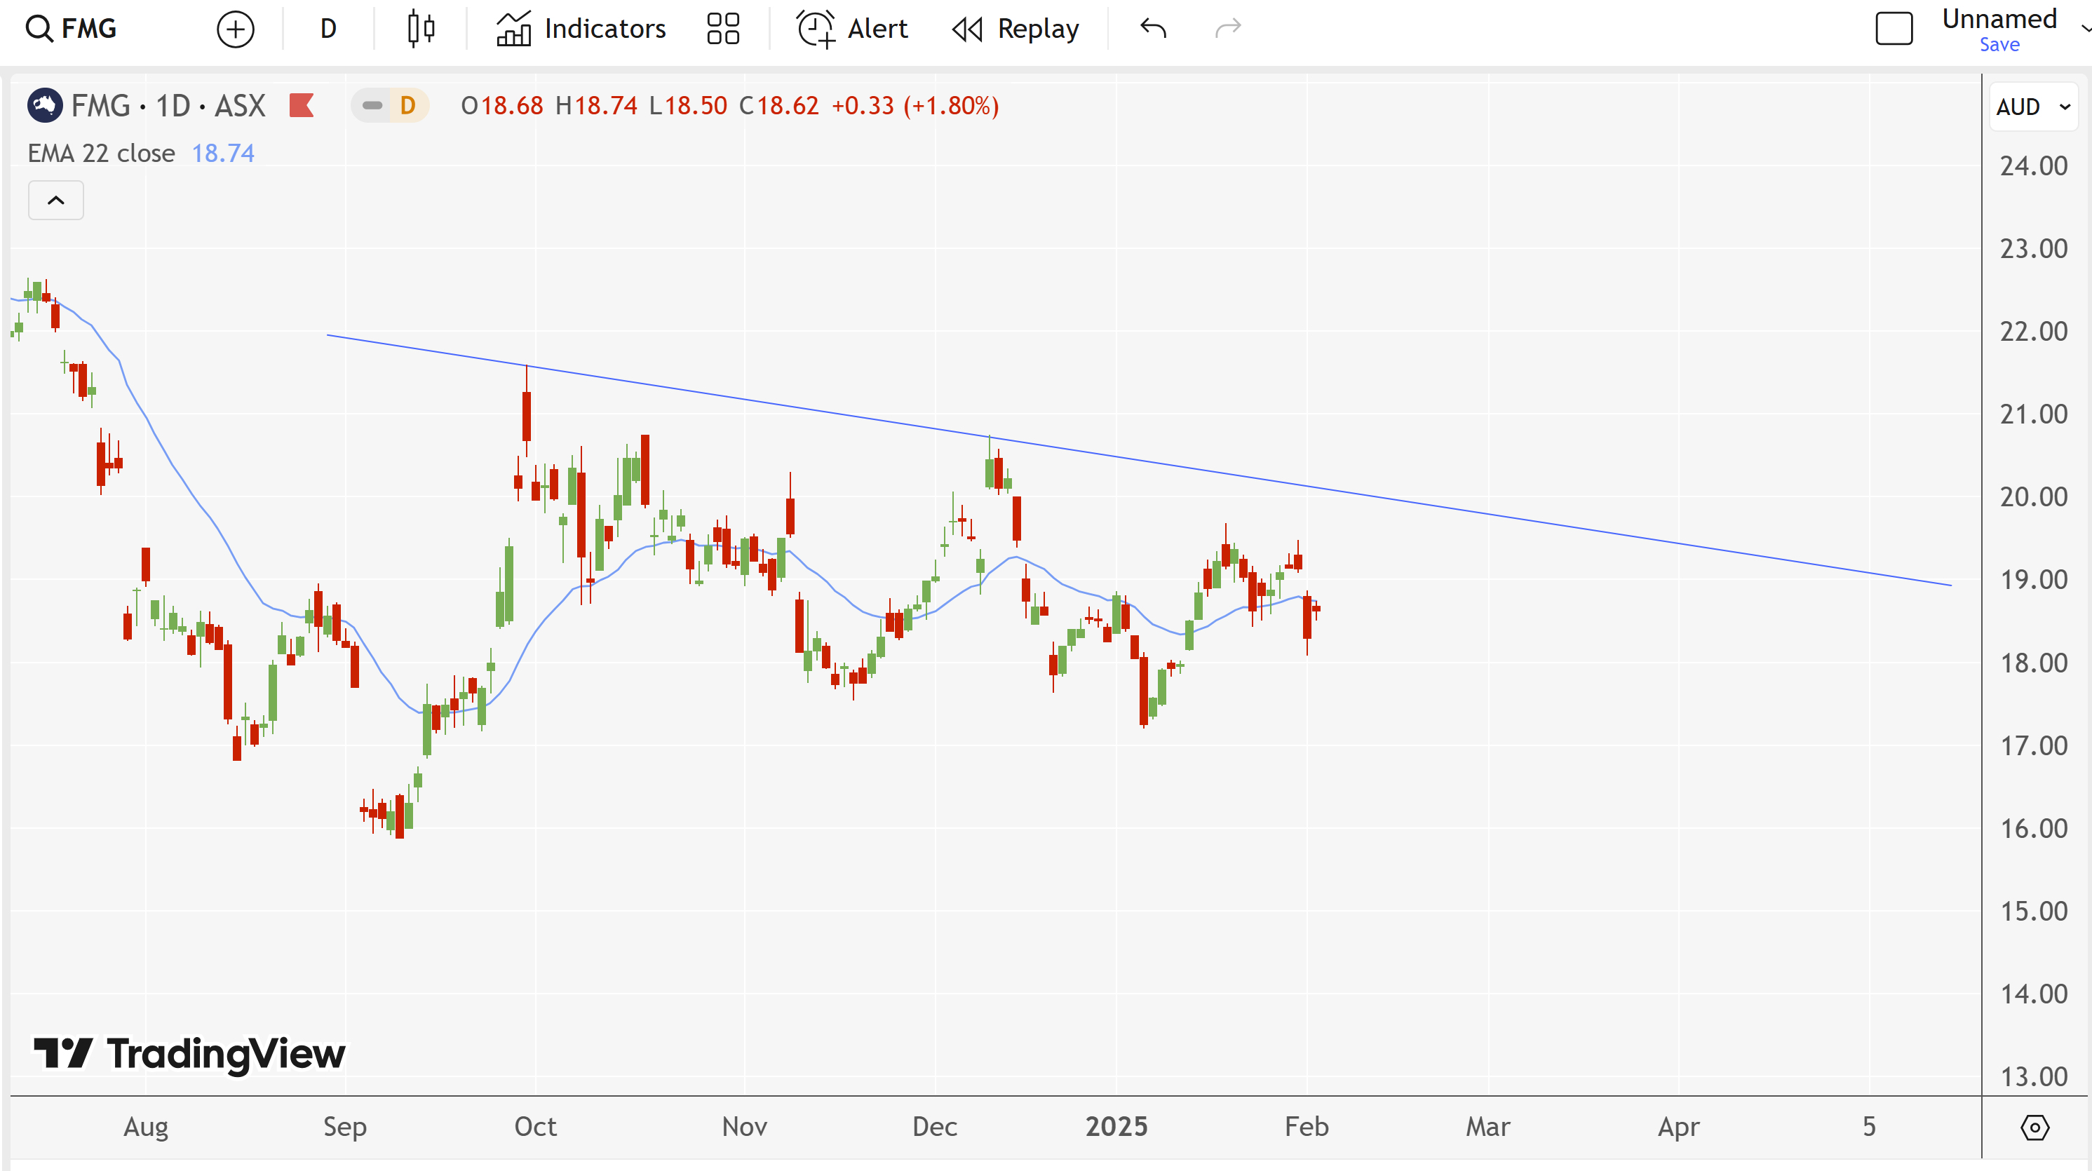Screen dimensions: 2092x1171
Task: Toggle the market status pill with D badge
Action: tap(390, 106)
